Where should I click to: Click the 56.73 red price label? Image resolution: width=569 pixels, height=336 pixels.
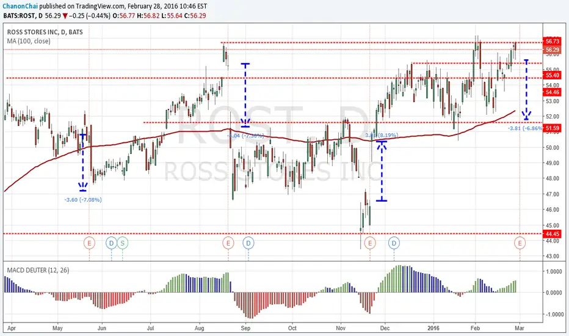[x=551, y=42]
